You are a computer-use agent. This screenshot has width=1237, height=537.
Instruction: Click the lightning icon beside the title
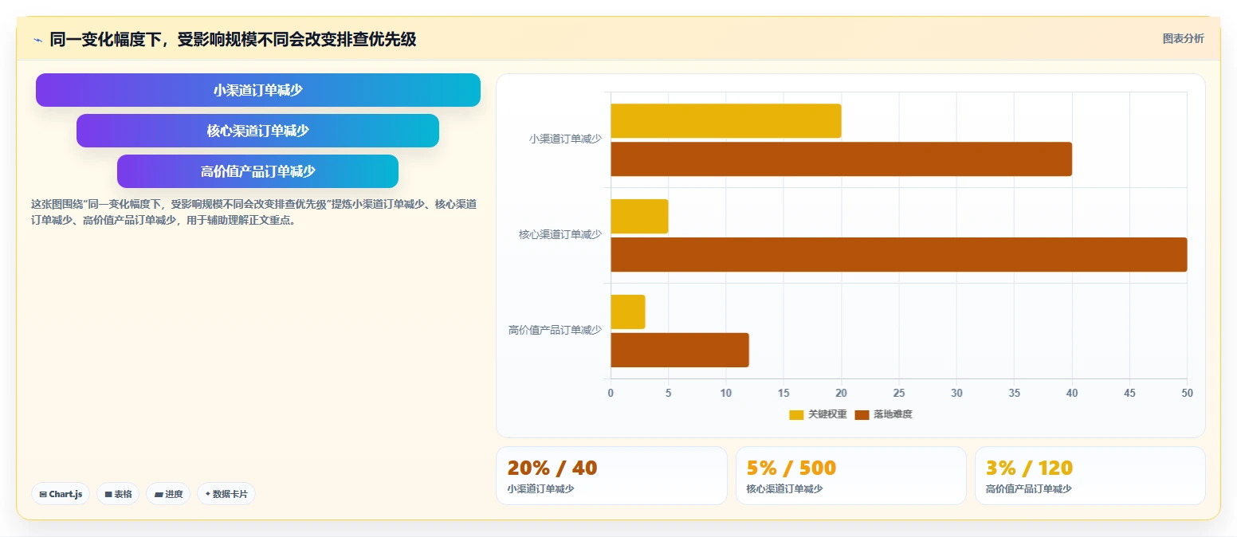(37, 40)
